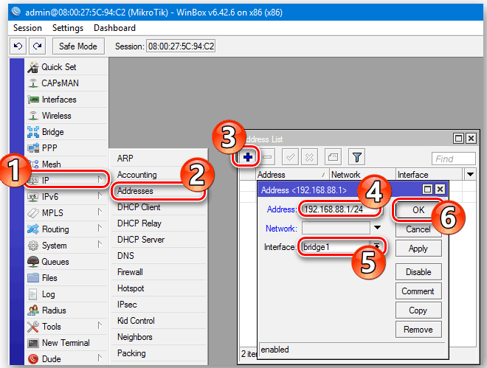Open Address List column selector dropdown
The height and width of the screenshot is (368, 487).
470,174
